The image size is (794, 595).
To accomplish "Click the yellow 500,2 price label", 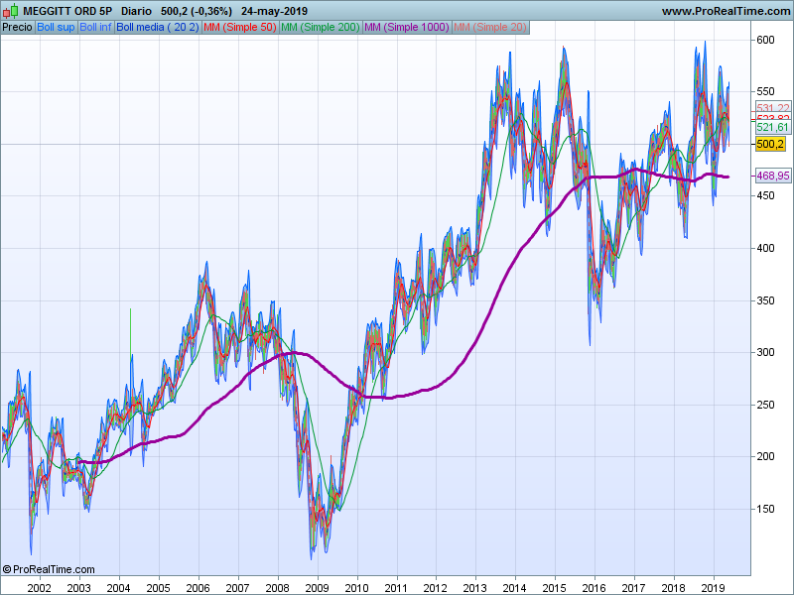I will point(770,144).
